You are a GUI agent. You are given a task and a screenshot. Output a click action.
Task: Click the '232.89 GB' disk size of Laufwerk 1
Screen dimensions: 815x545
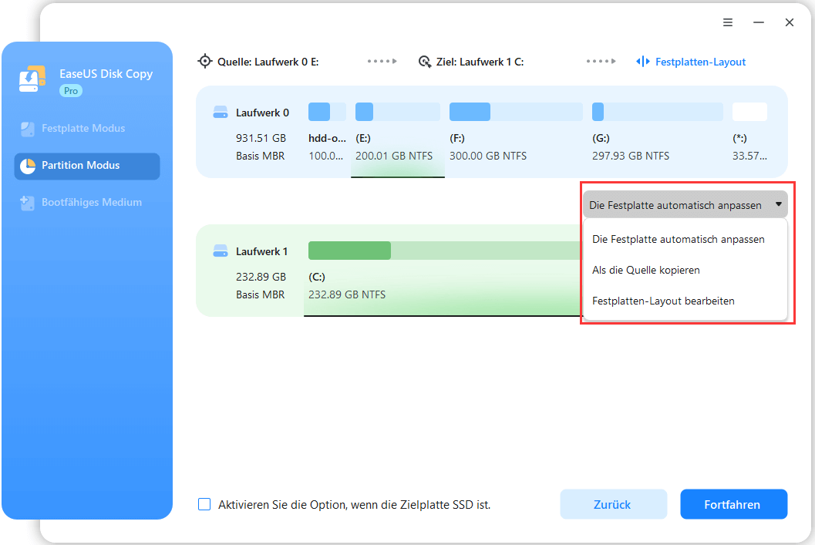261,277
